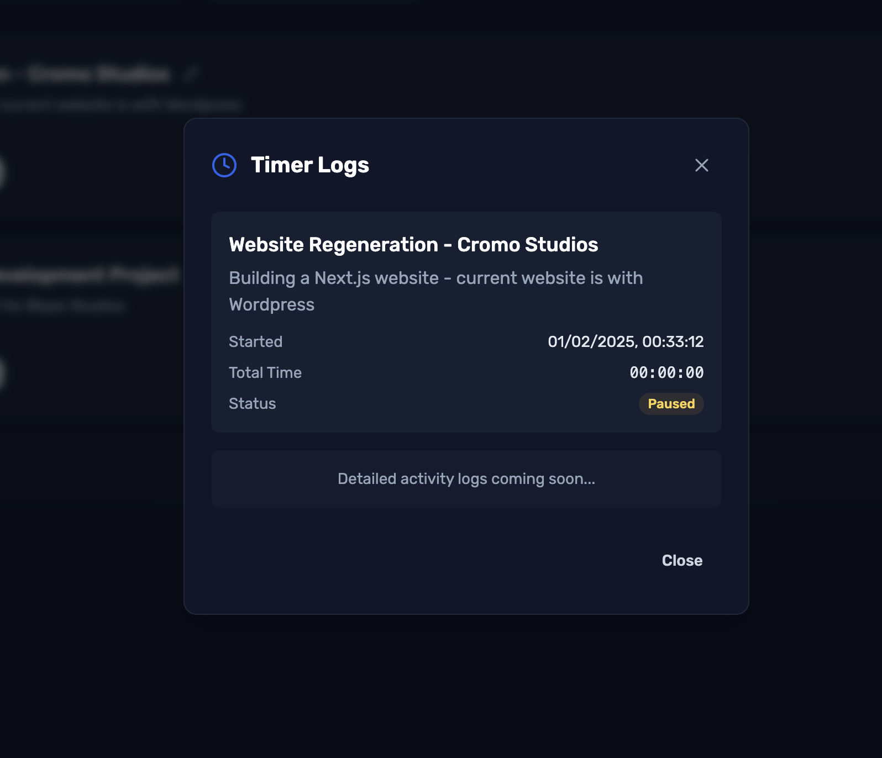The height and width of the screenshot is (758, 882).
Task: Select the 01/02/2025, 00:33:12 start timestamp
Action: pyautogui.click(x=626, y=342)
